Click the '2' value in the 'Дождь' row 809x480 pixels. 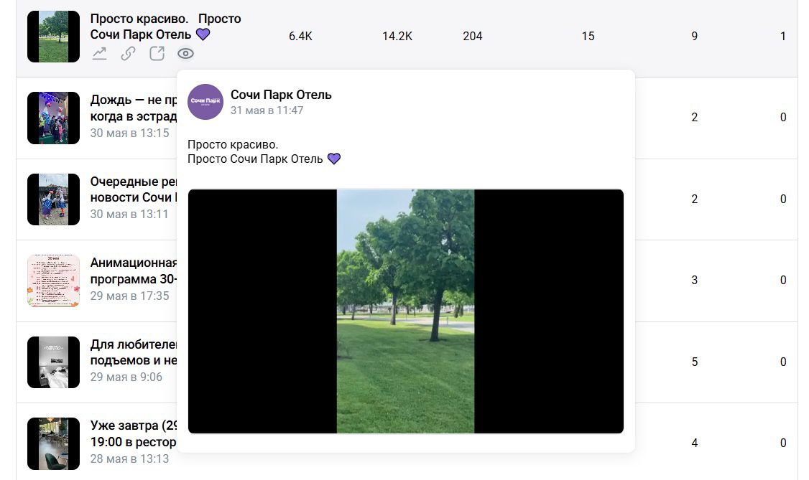(695, 118)
